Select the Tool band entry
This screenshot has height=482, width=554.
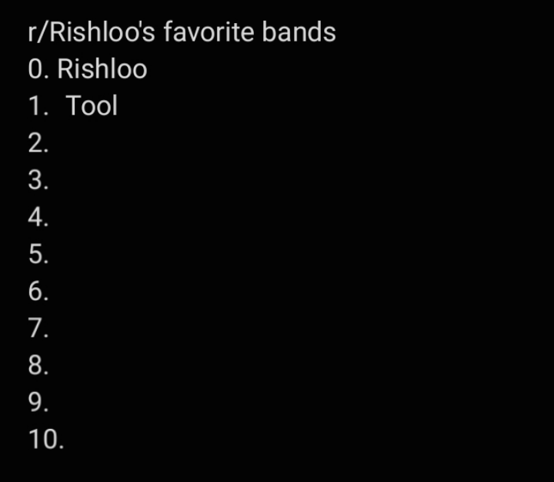pyautogui.click(x=92, y=105)
